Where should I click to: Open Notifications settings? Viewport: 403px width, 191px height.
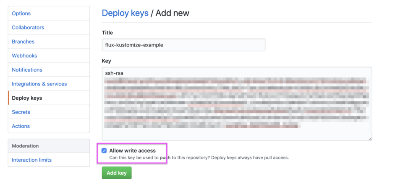point(27,70)
